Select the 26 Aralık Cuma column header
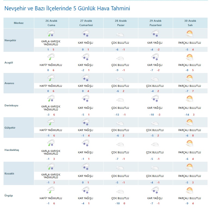 pos(51,23)
